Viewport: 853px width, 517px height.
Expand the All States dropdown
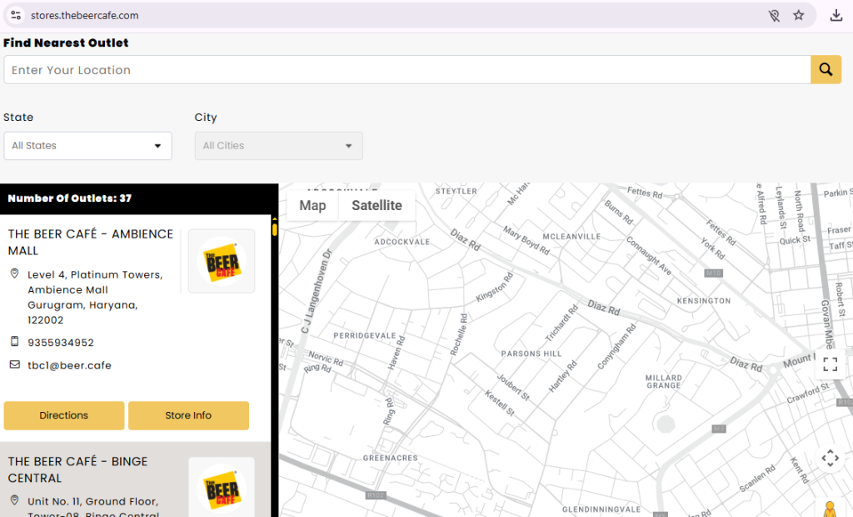pyautogui.click(x=88, y=145)
